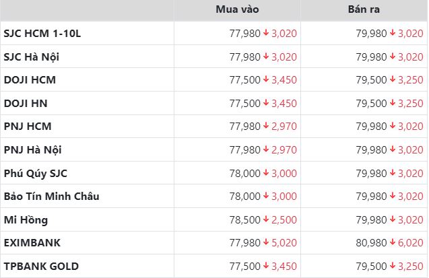The image size is (429, 278).
Task: Click the TPBANK GOLD row label
Action: (41, 267)
